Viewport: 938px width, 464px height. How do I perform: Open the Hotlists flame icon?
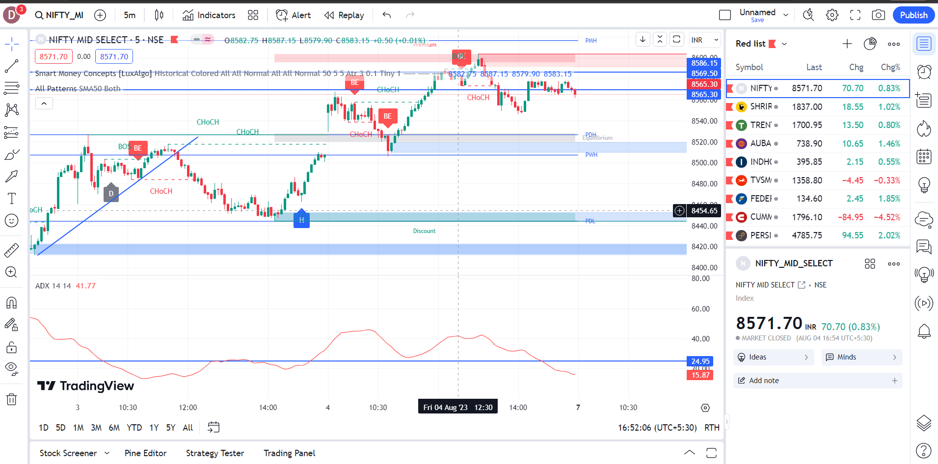[x=923, y=129]
